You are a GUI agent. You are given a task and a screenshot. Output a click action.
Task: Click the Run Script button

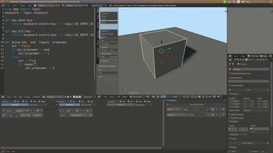click(x=87, y=97)
